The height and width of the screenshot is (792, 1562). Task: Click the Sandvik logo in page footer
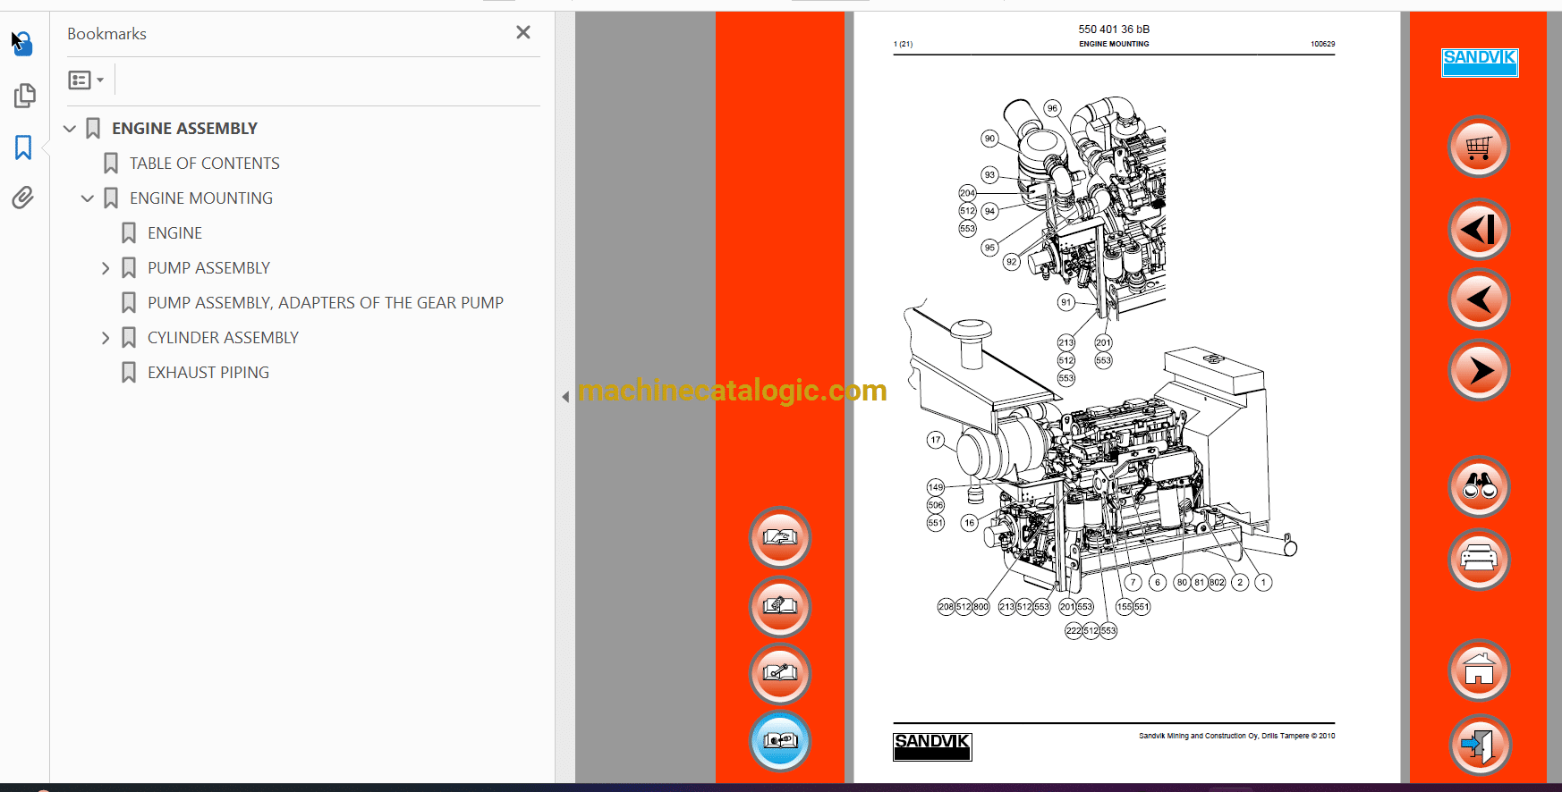[x=932, y=746]
